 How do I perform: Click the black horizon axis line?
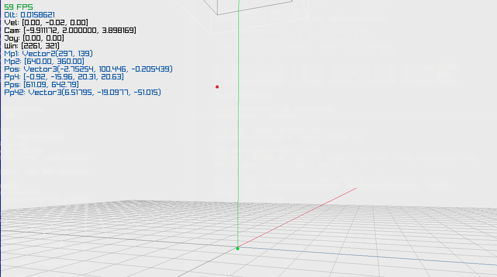pyautogui.click(x=116, y=238)
